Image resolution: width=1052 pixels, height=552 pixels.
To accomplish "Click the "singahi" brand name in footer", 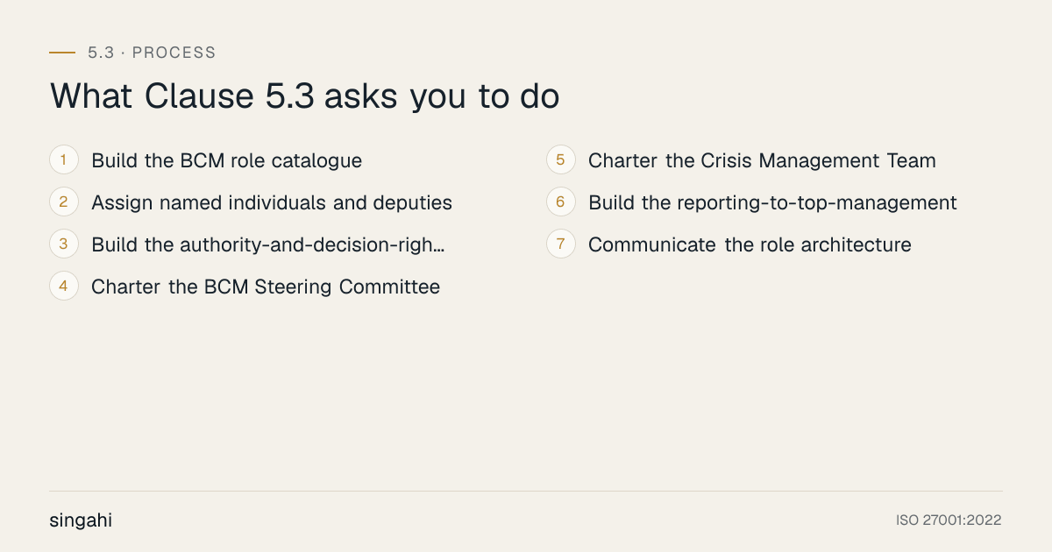I will [81, 520].
